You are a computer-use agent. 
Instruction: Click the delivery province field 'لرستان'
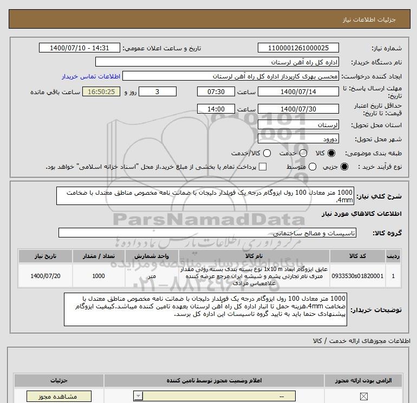point(298,124)
